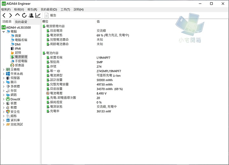The width and height of the screenshot is (229, 165).
Task: Expand the 作業系統 node
Action: coord(3,74)
